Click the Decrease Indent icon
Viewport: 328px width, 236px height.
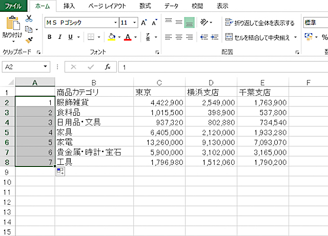click(203, 37)
